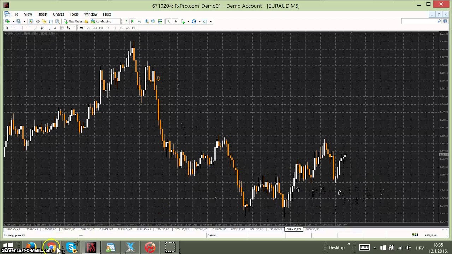Toggle the Navigator panel icon
452x254 pixels.
tap(44, 22)
